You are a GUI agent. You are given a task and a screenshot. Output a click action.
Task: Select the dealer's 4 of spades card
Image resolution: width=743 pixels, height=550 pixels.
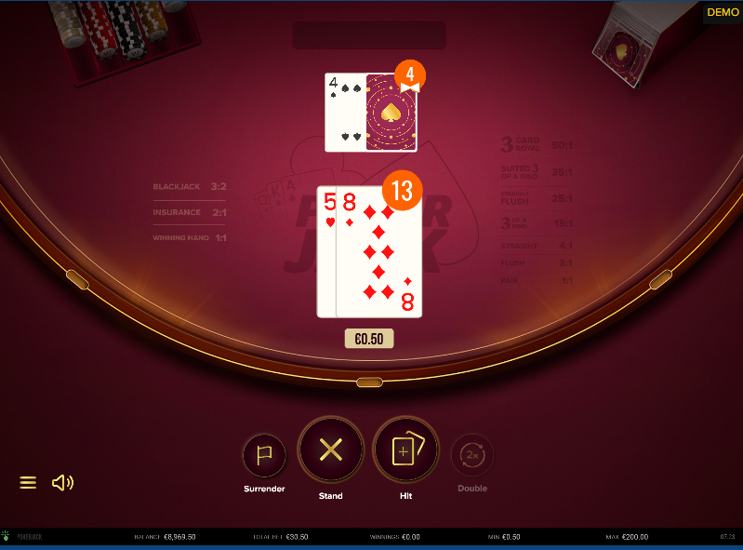tap(345, 113)
